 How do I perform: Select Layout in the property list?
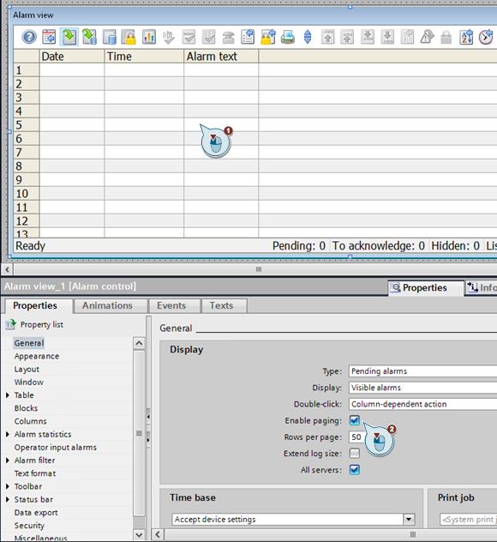(x=27, y=369)
